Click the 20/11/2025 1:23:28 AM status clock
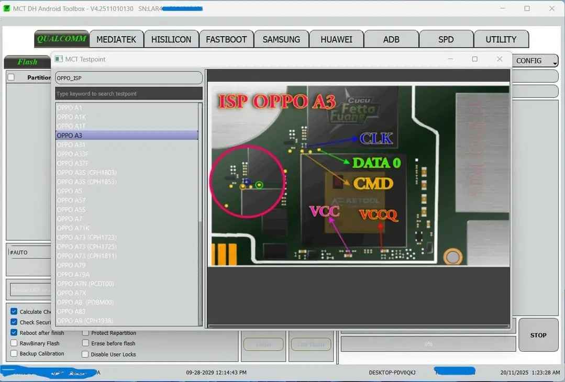565x382 pixels. point(530,372)
